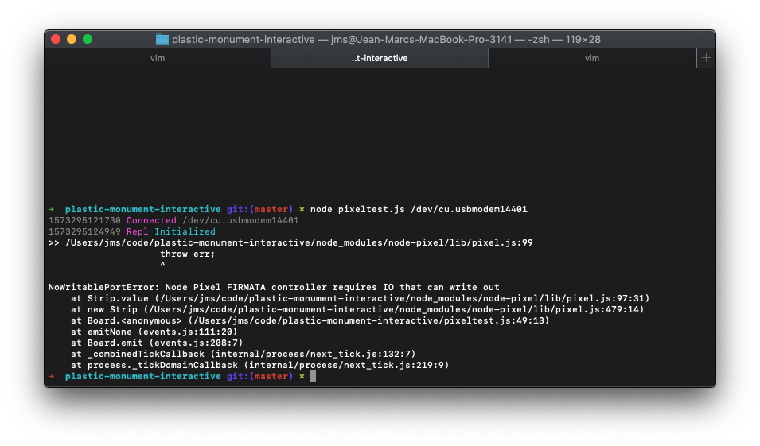760x446 pixels.
Task: Click the path ending in pixel.js:99
Action: (299, 242)
